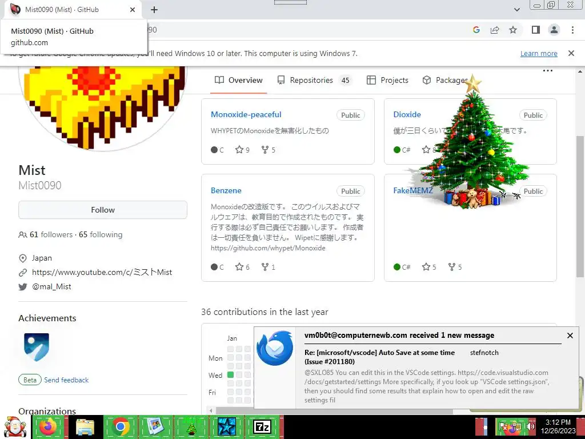Close the Thunderbird new message notification
The image size is (585, 439).
[x=570, y=336]
